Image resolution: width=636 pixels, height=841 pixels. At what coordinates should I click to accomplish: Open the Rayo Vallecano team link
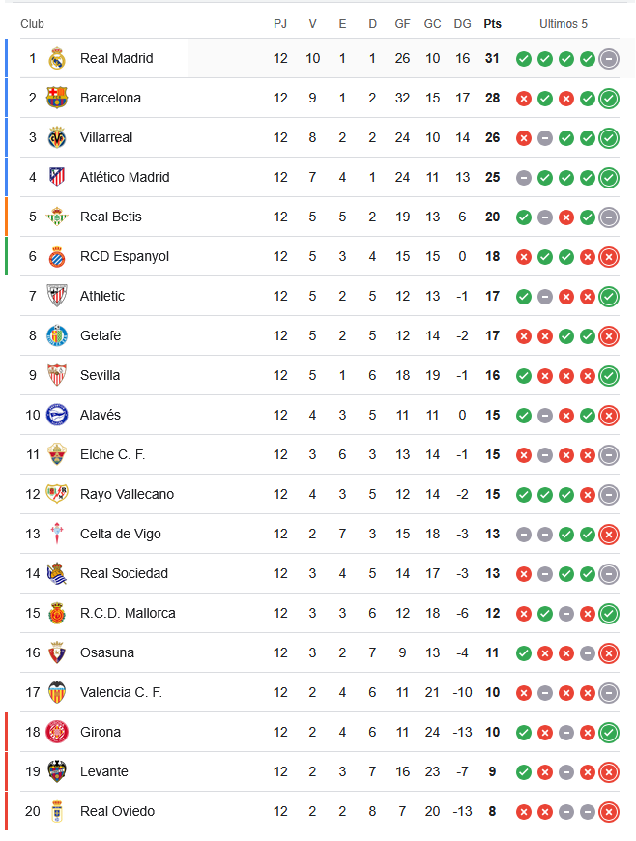tap(127, 494)
